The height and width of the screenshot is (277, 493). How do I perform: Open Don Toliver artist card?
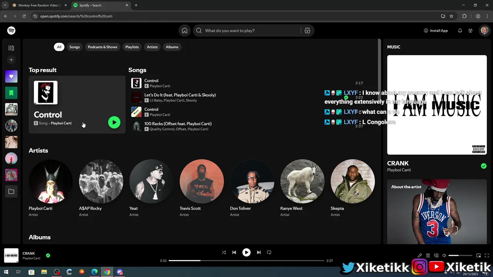[x=252, y=189]
